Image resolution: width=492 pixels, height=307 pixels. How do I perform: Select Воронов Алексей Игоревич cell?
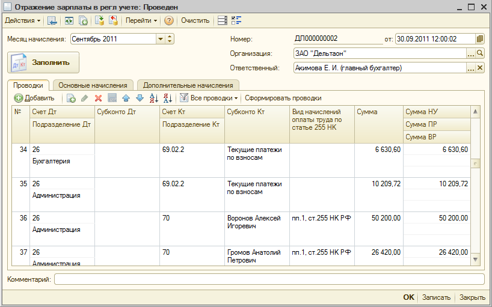[x=257, y=229]
